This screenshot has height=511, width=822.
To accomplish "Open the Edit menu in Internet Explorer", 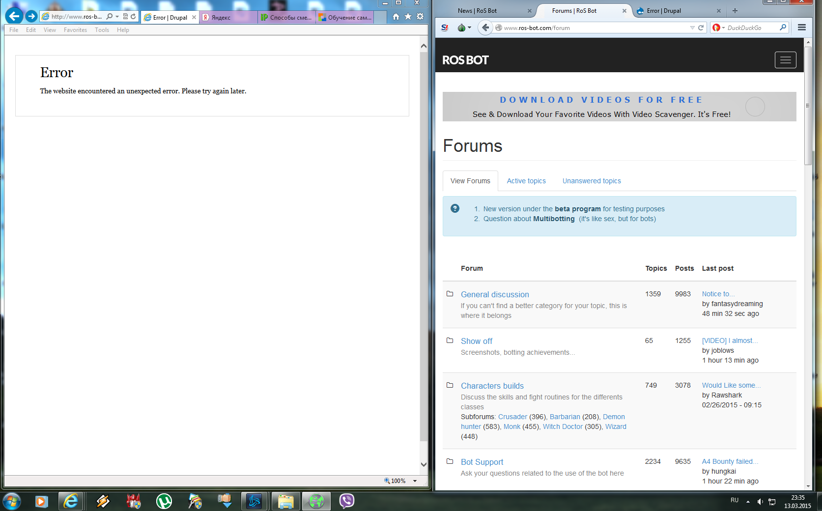I will (x=31, y=30).
